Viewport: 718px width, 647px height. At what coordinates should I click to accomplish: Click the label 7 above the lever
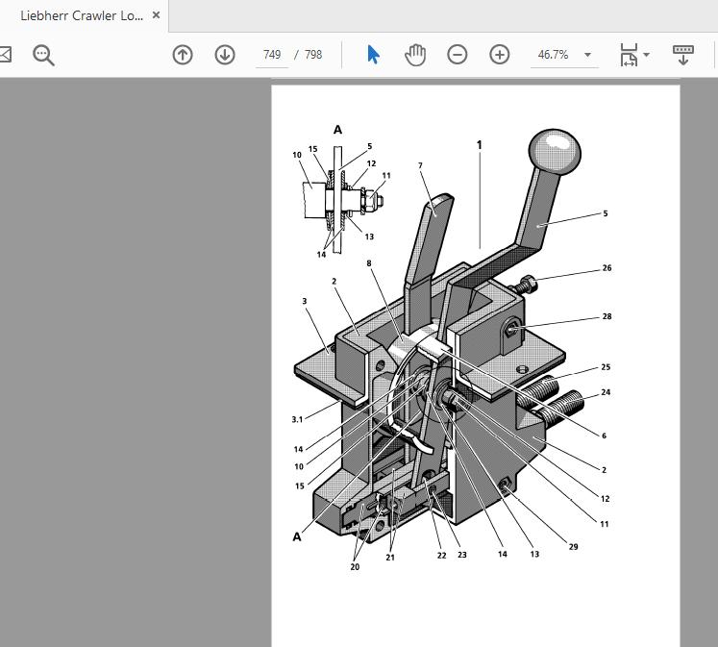[420, 165]
